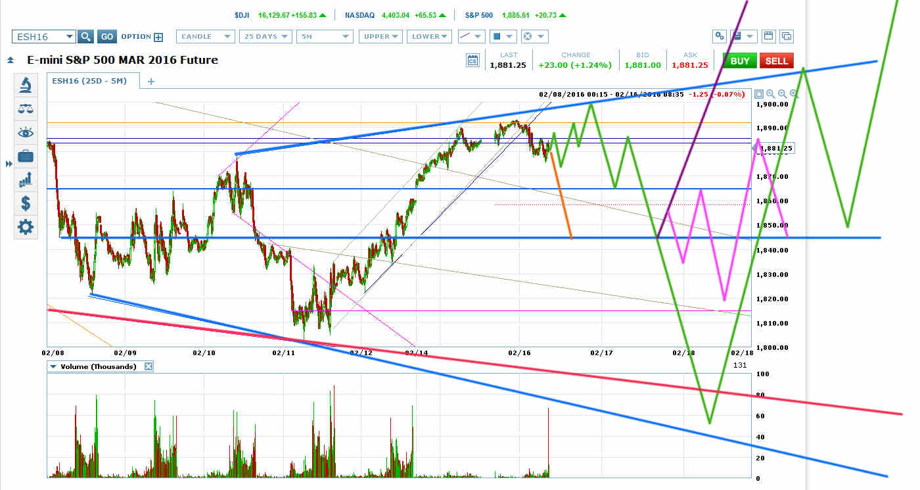Open the balance scales compare icon
The height and width of the screenshot is (490, 920).
(x=26, y=109)
